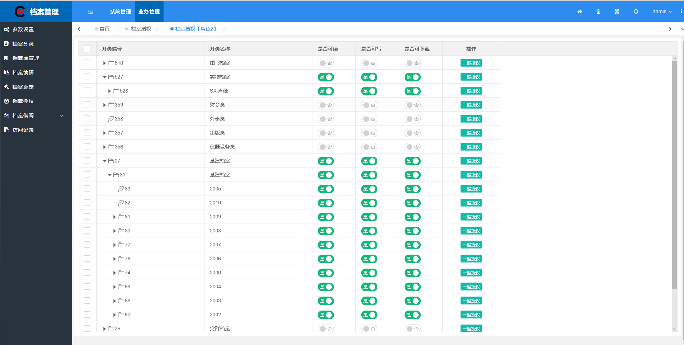Viewport: 684px width, 345px height.
Task: Close the 档案授权【角色2】 tab
Action: tap(224, 29)
